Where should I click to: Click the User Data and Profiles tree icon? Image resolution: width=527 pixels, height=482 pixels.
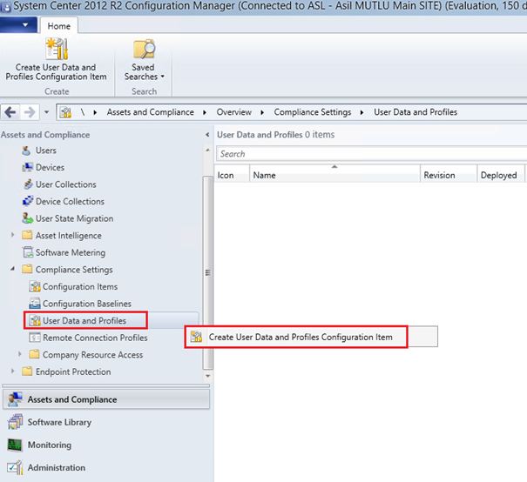[35, 320]
